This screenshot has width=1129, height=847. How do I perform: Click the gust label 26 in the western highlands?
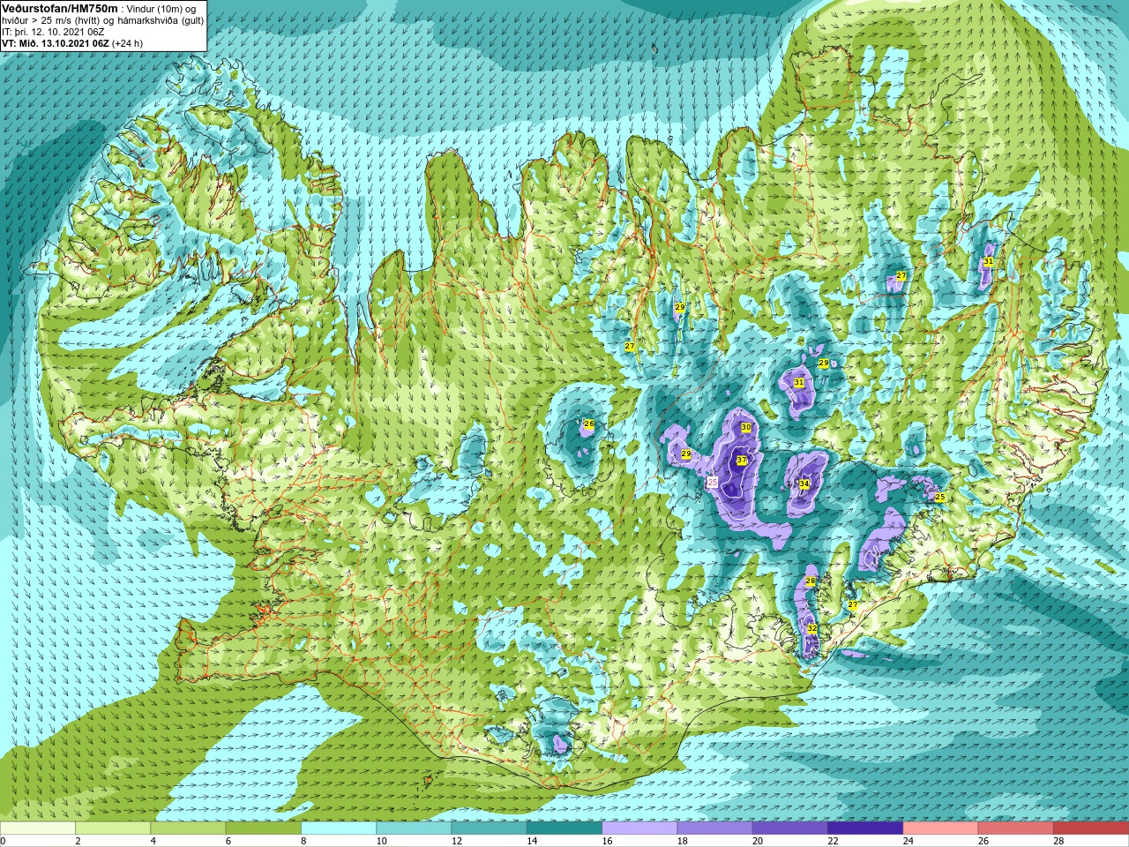tap(588, 424)
